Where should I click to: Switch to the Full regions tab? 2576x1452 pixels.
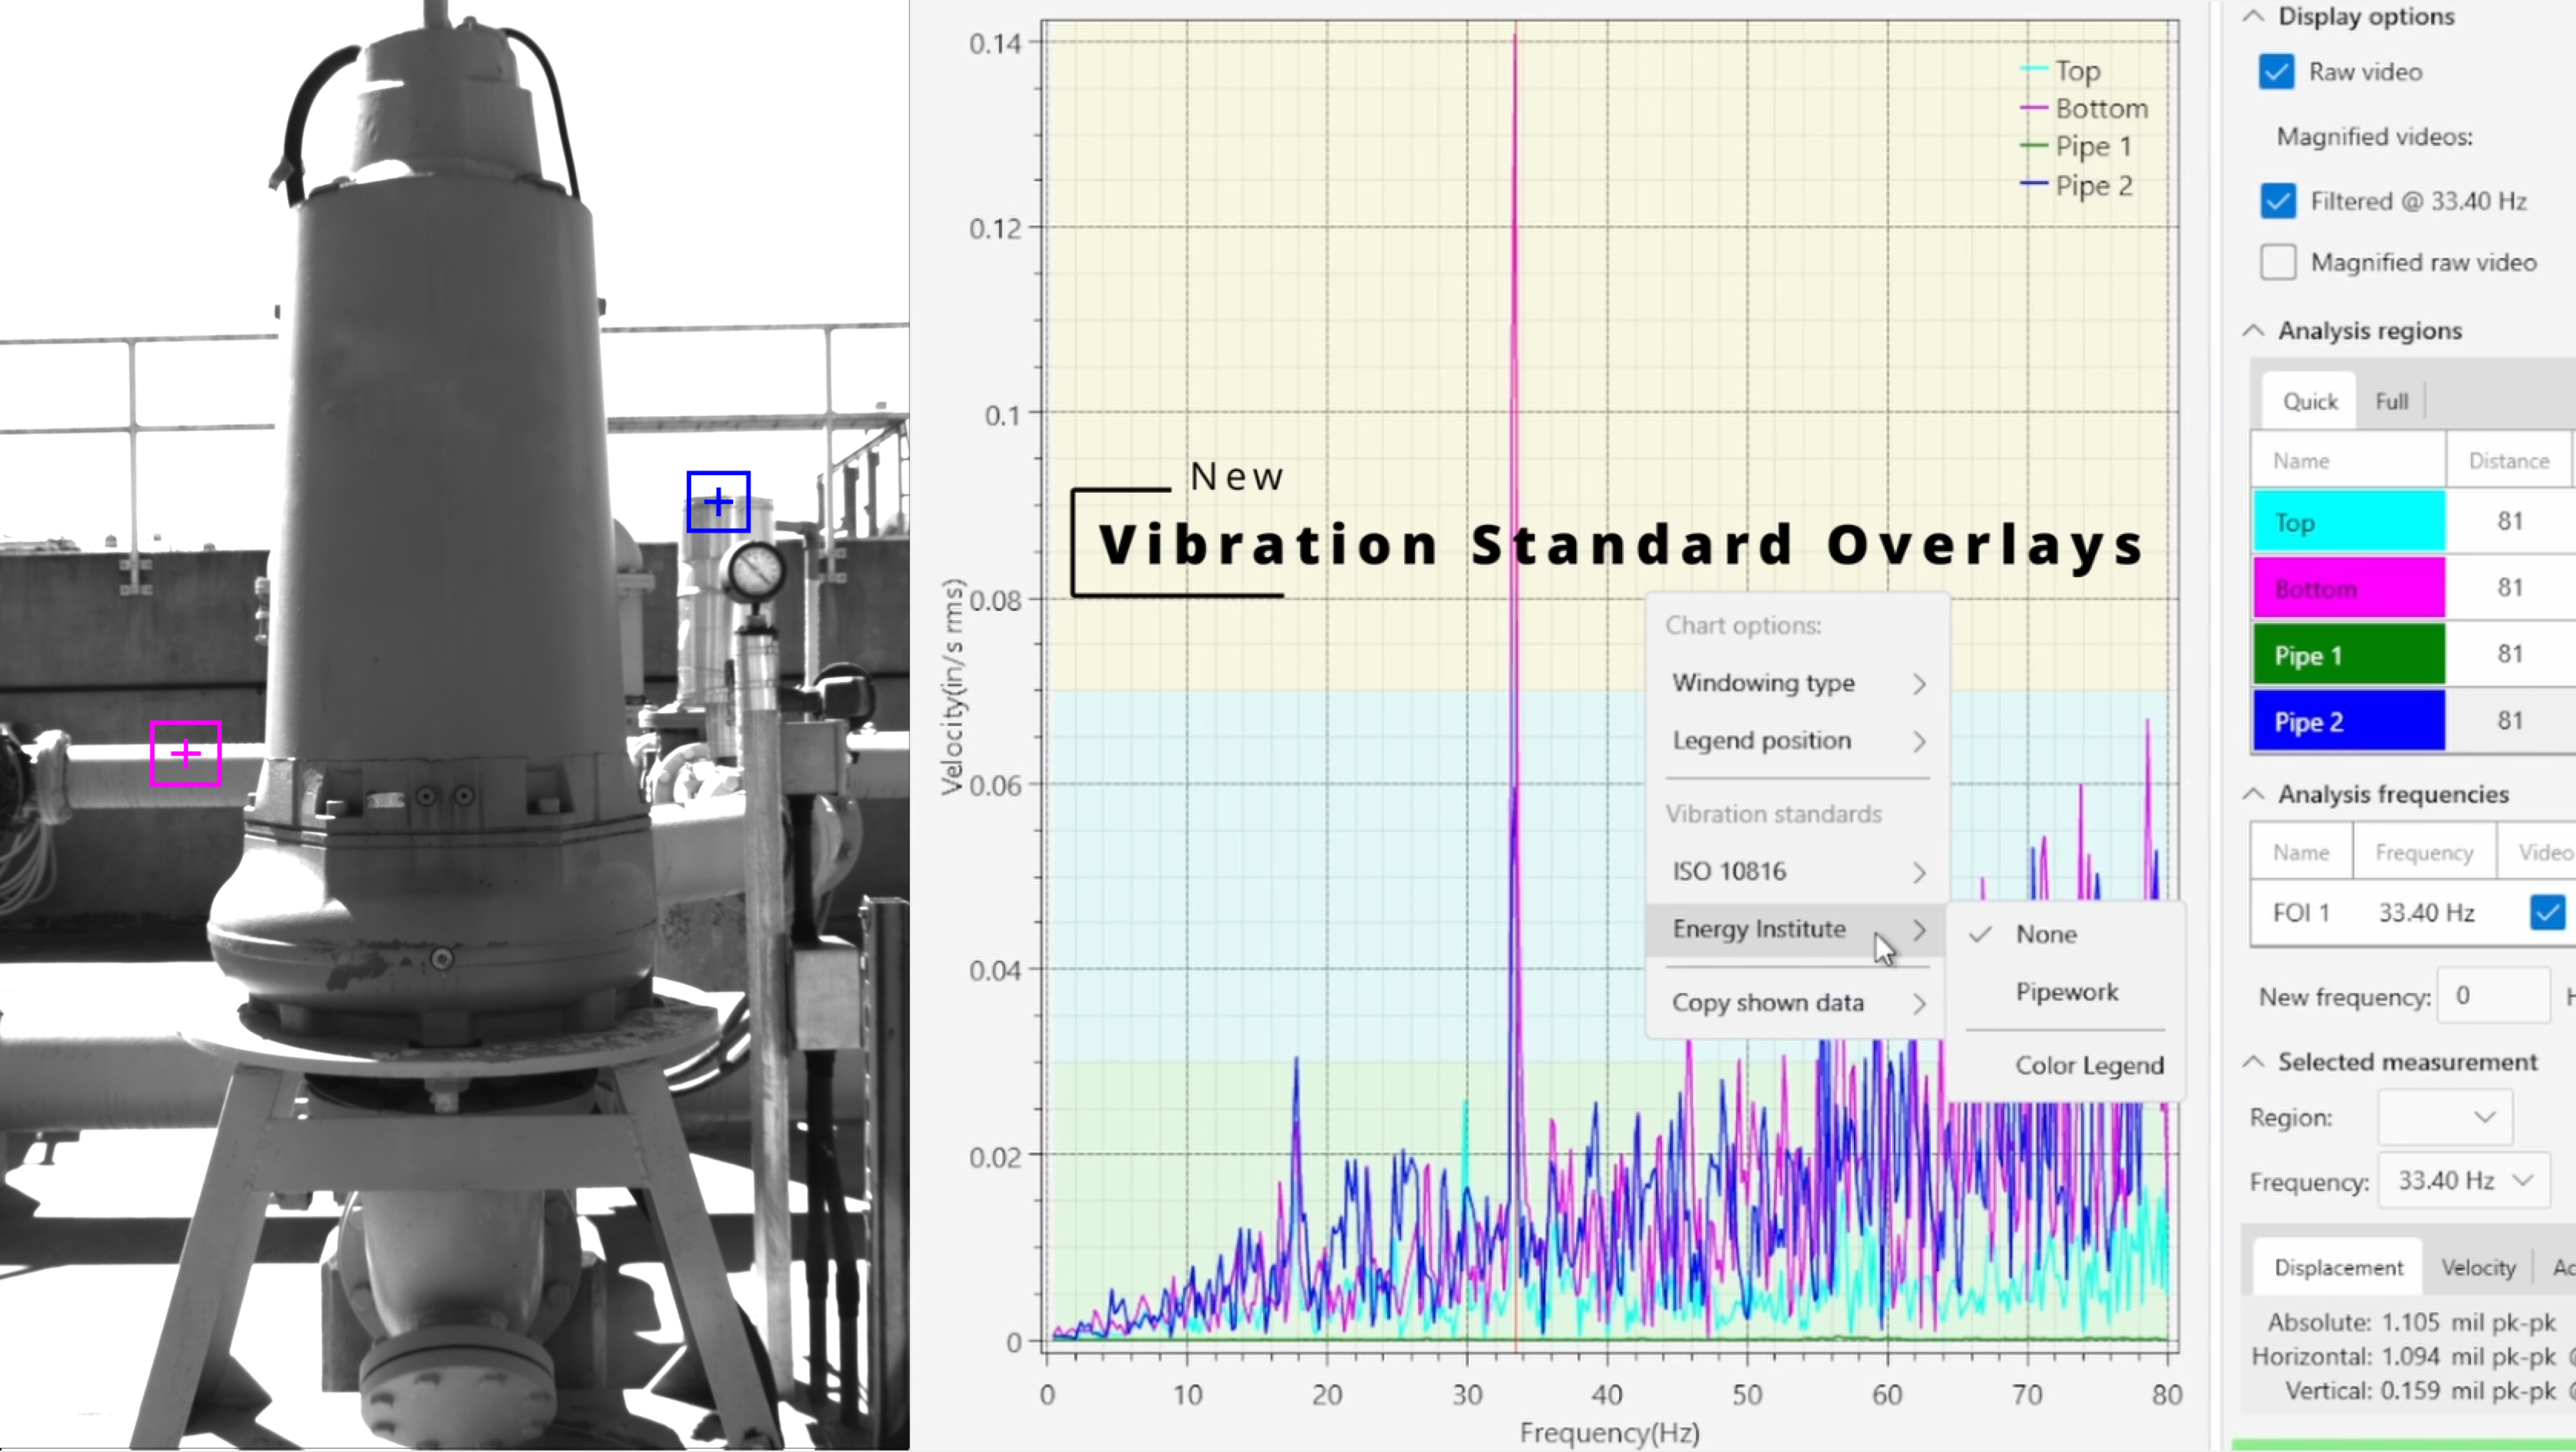pyautogui.click(x=2391, y=402)
